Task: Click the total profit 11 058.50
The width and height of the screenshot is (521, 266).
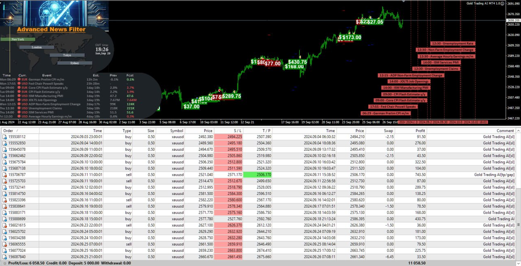Action: 417,263
